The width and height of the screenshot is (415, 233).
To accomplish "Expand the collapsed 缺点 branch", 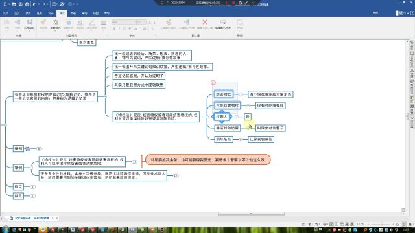I will click(x=32, y=196).
